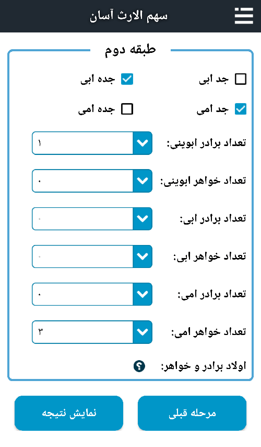Image resolution: width=261 pixels, height=447 pixels.
Task: Click the سهم الارث آسان header title
Action: (129, 16)
